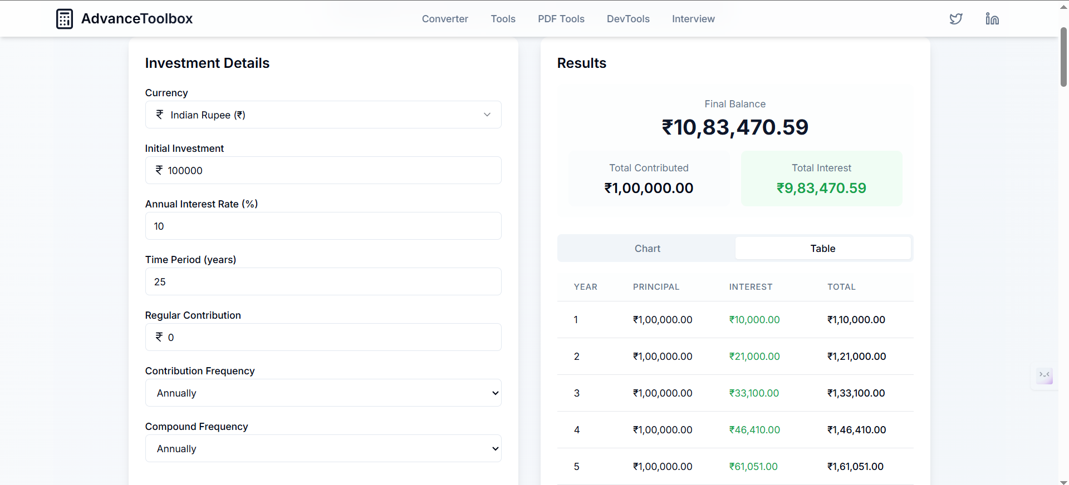Click the Time Period years input field
Screen dimensions: 1069x485
click(323, 281)
